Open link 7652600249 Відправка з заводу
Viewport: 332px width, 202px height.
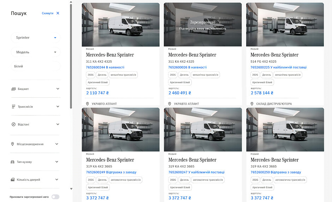(111, 172)
